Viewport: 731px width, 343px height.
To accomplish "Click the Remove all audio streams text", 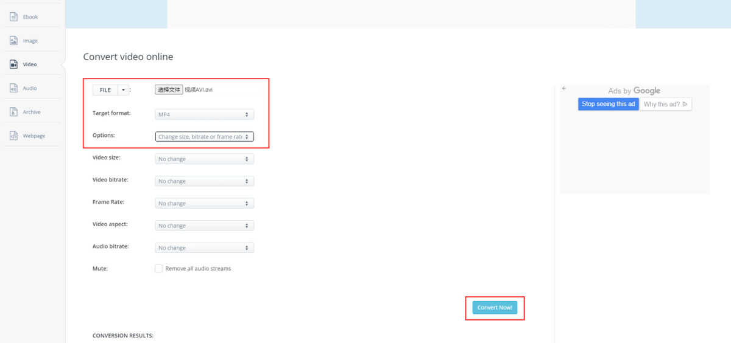I will coord(198,268).
